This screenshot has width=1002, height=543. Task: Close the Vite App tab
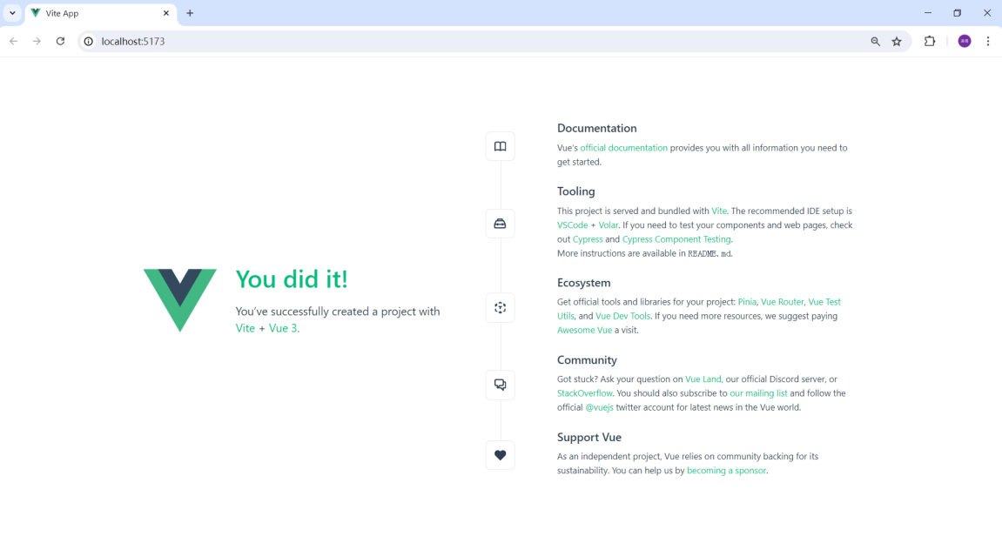[x=165, y=13]
